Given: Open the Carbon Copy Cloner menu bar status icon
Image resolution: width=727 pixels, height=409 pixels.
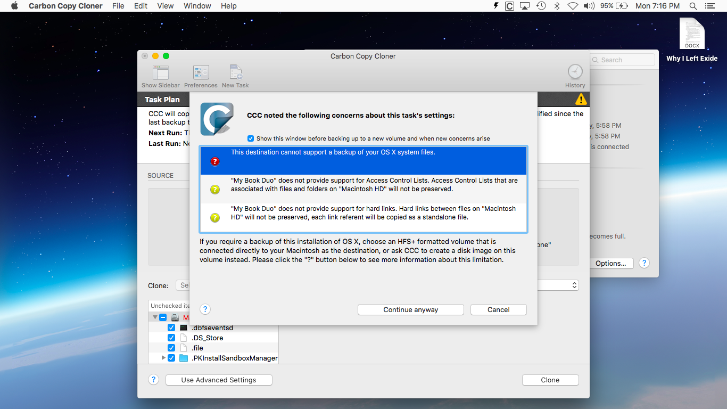Looking at the screenshot, I should tap(510, 6).
